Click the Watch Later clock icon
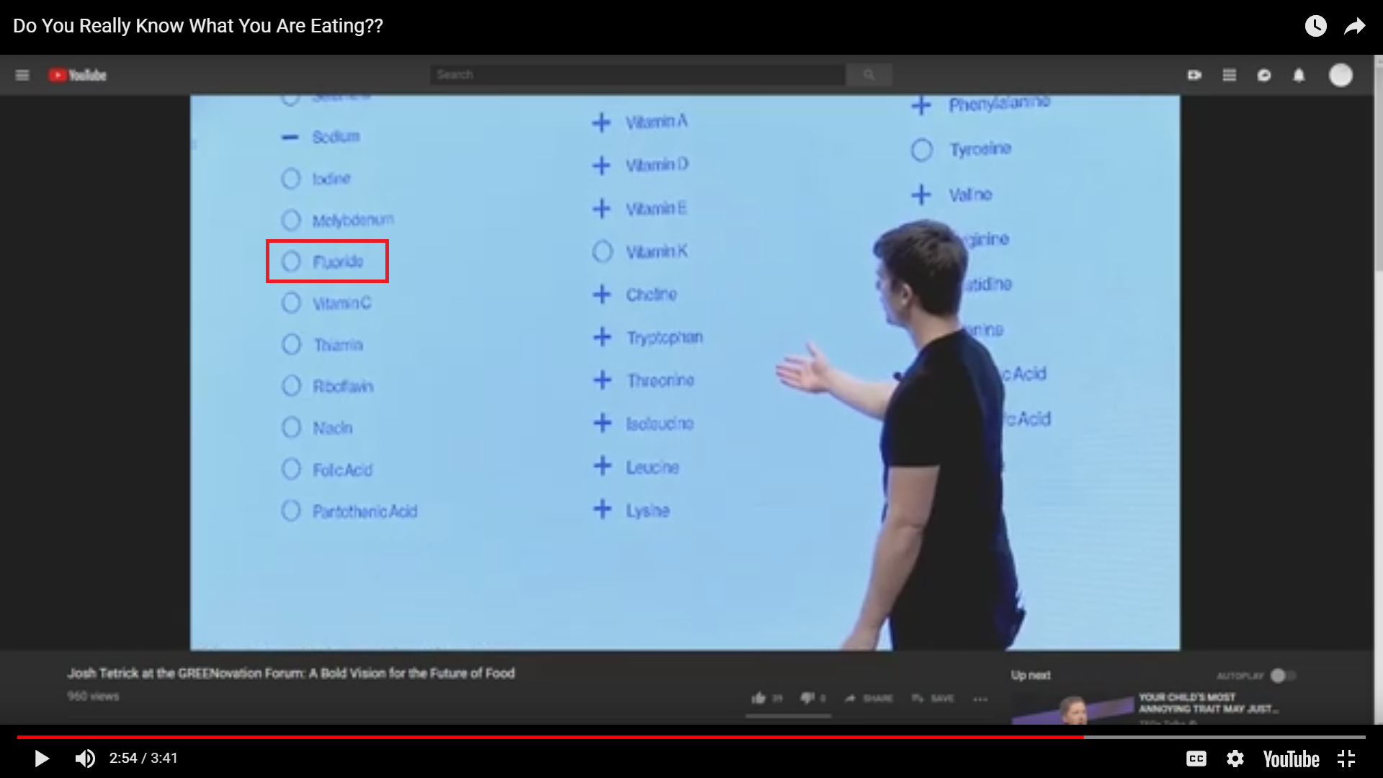This screenshot has width=1383, height=778. click(x=1315, y=27)
